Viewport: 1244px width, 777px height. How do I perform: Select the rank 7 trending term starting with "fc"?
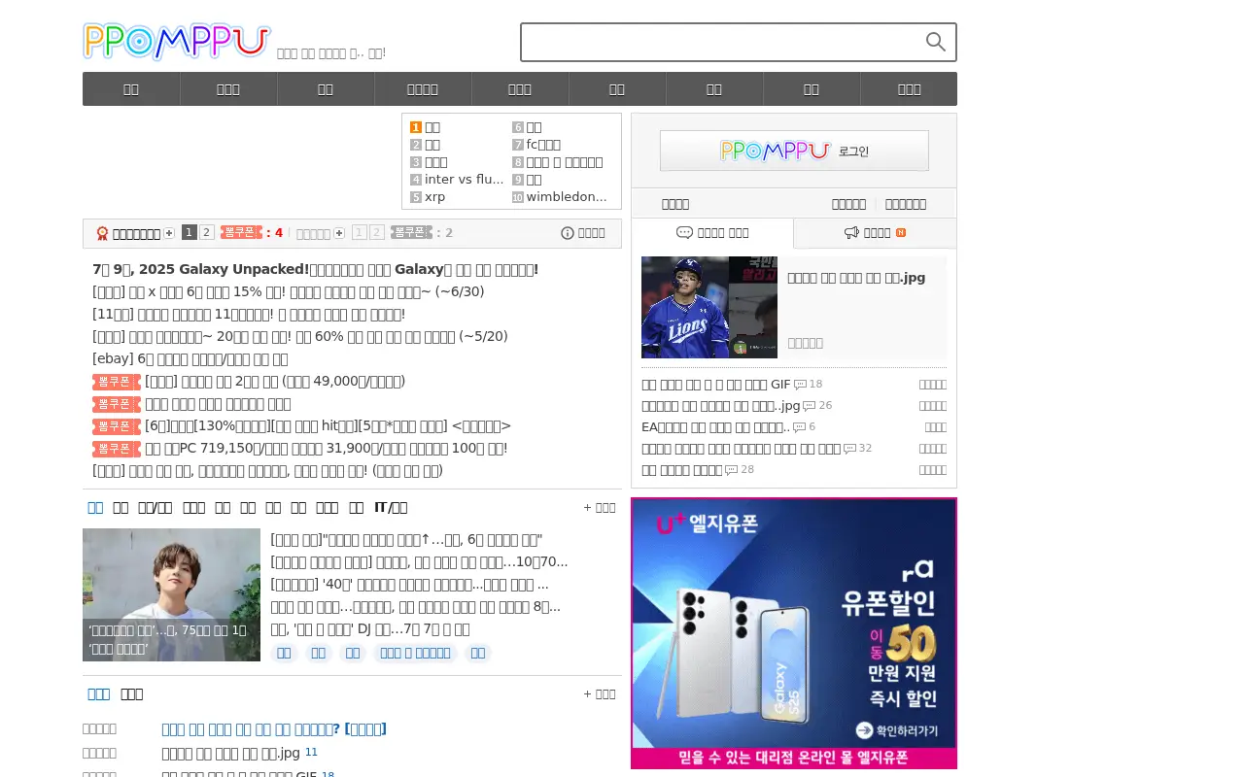543,145
